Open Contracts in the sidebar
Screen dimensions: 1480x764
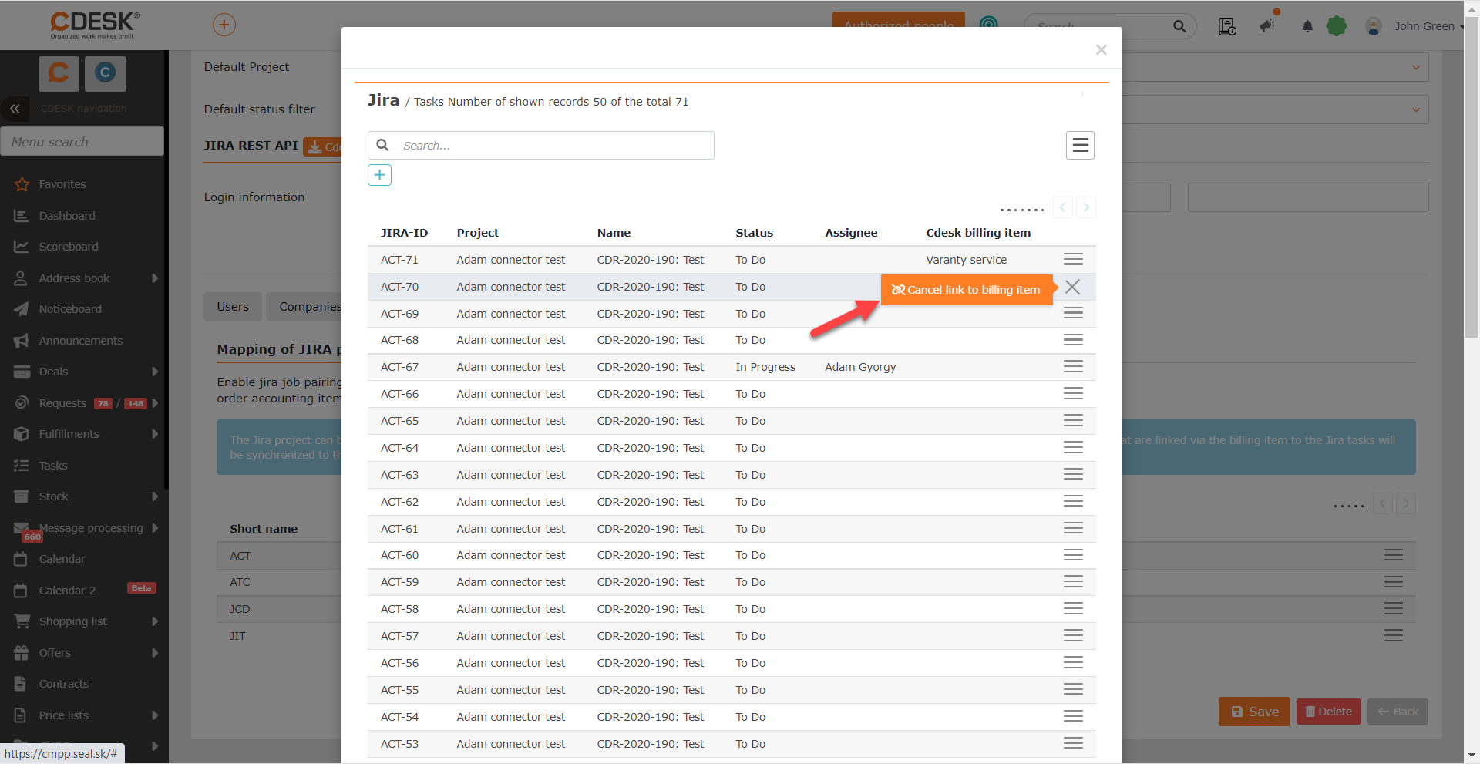[x=64, y=684]
